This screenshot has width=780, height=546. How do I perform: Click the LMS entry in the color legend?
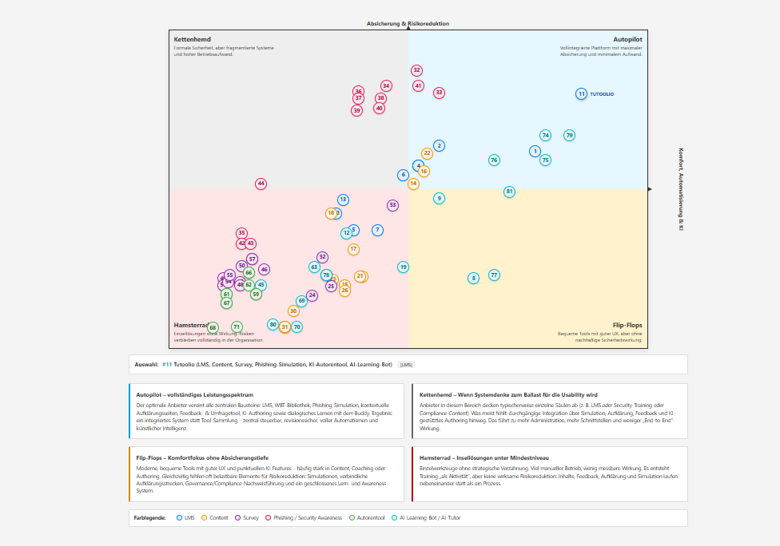tap(185, 518)
